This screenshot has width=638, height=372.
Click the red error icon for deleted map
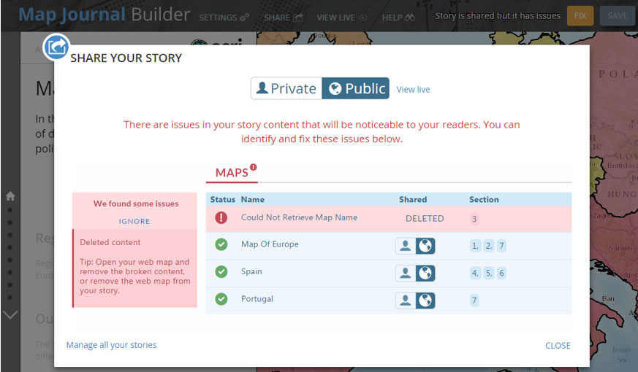pos(221,217)
